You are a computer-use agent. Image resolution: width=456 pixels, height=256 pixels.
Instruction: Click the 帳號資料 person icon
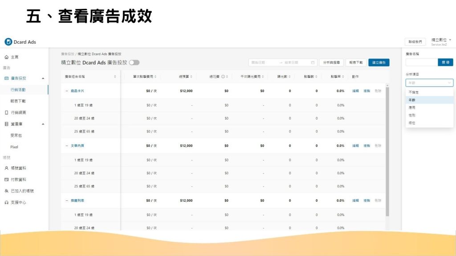tap(6, 168)
